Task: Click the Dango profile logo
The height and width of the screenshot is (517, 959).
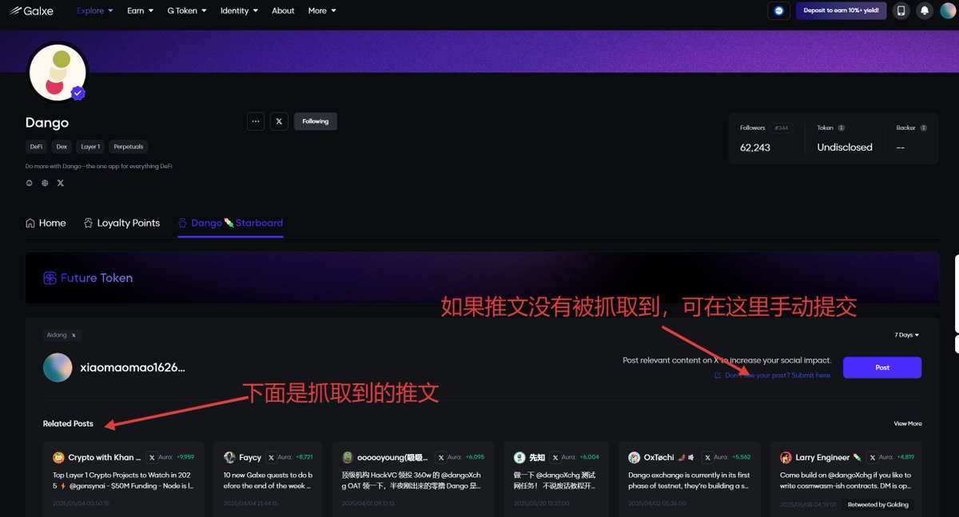Action: coord(58,73)
